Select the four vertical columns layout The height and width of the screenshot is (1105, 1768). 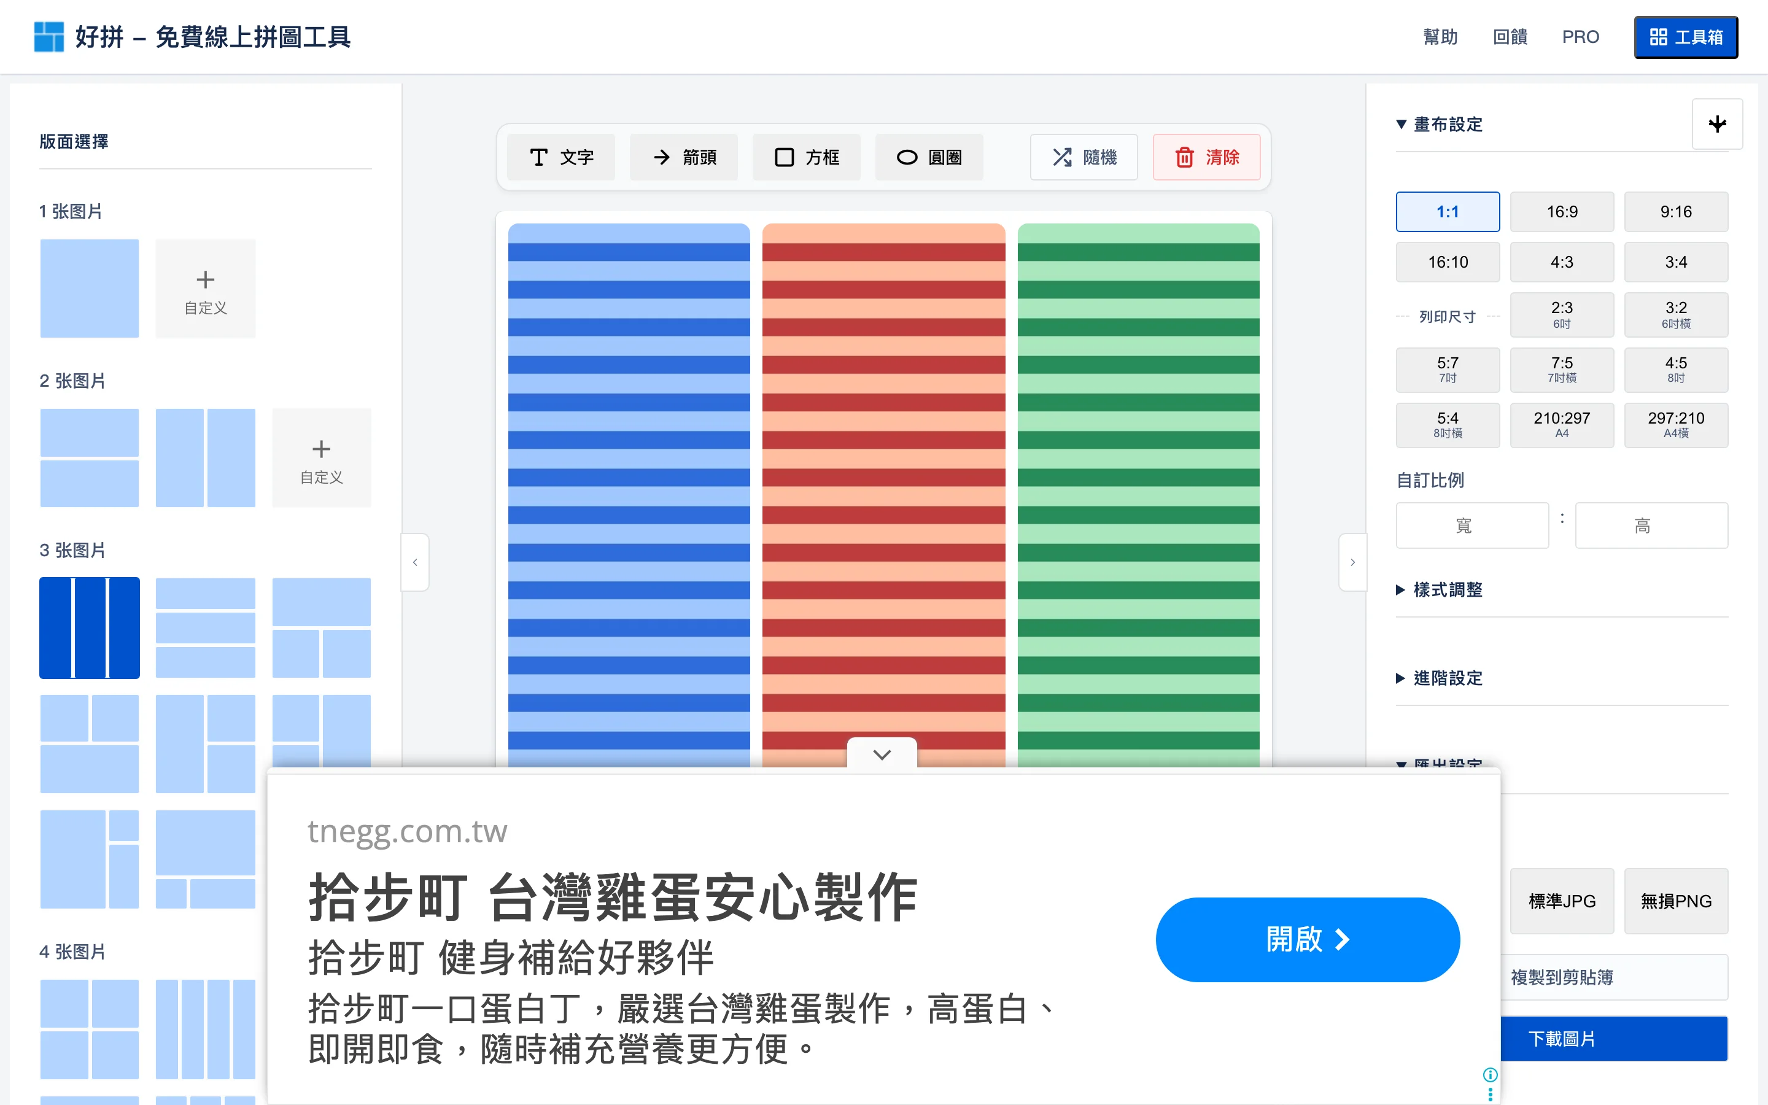[x=205, y=1029]
